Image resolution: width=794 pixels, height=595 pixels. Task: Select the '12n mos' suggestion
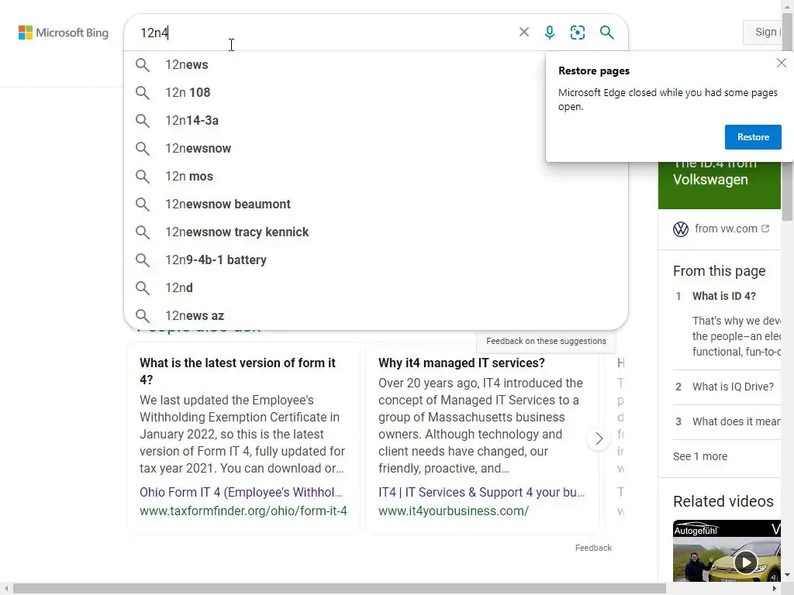(376, 176)
